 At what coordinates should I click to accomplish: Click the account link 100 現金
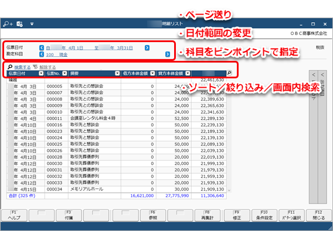coord(57,54)
